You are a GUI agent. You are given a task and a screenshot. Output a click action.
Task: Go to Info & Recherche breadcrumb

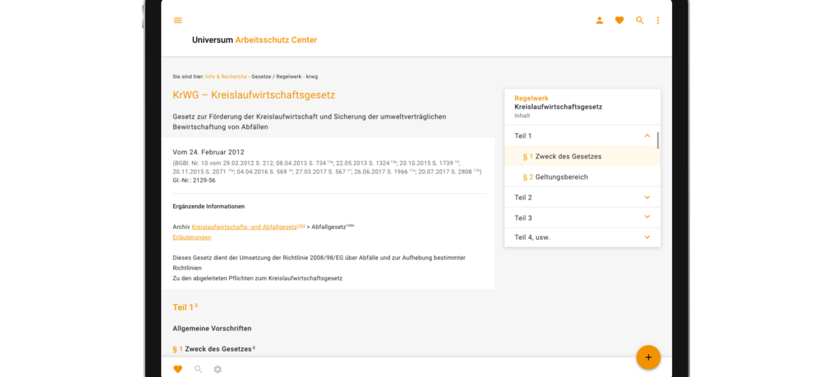[x=226, y=77]
